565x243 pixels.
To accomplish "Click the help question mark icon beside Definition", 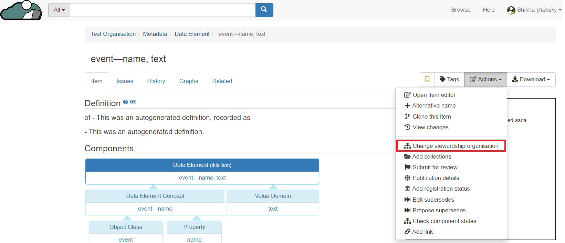I will [126, 102].
